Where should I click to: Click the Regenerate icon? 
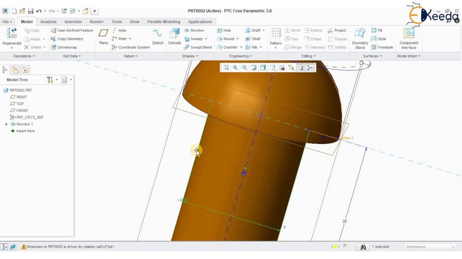point(12,33)
